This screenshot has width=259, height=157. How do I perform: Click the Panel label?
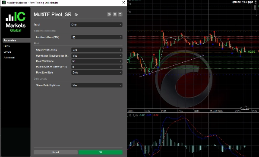click(x=37, y=25)
